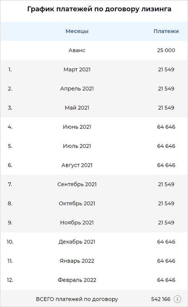Select the Август 2021 month cell
188x307 pixels.
(77, 165)
